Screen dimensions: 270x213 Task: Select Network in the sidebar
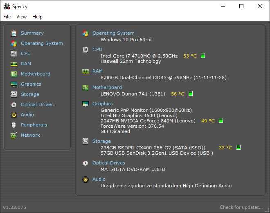tap(30, 135)
